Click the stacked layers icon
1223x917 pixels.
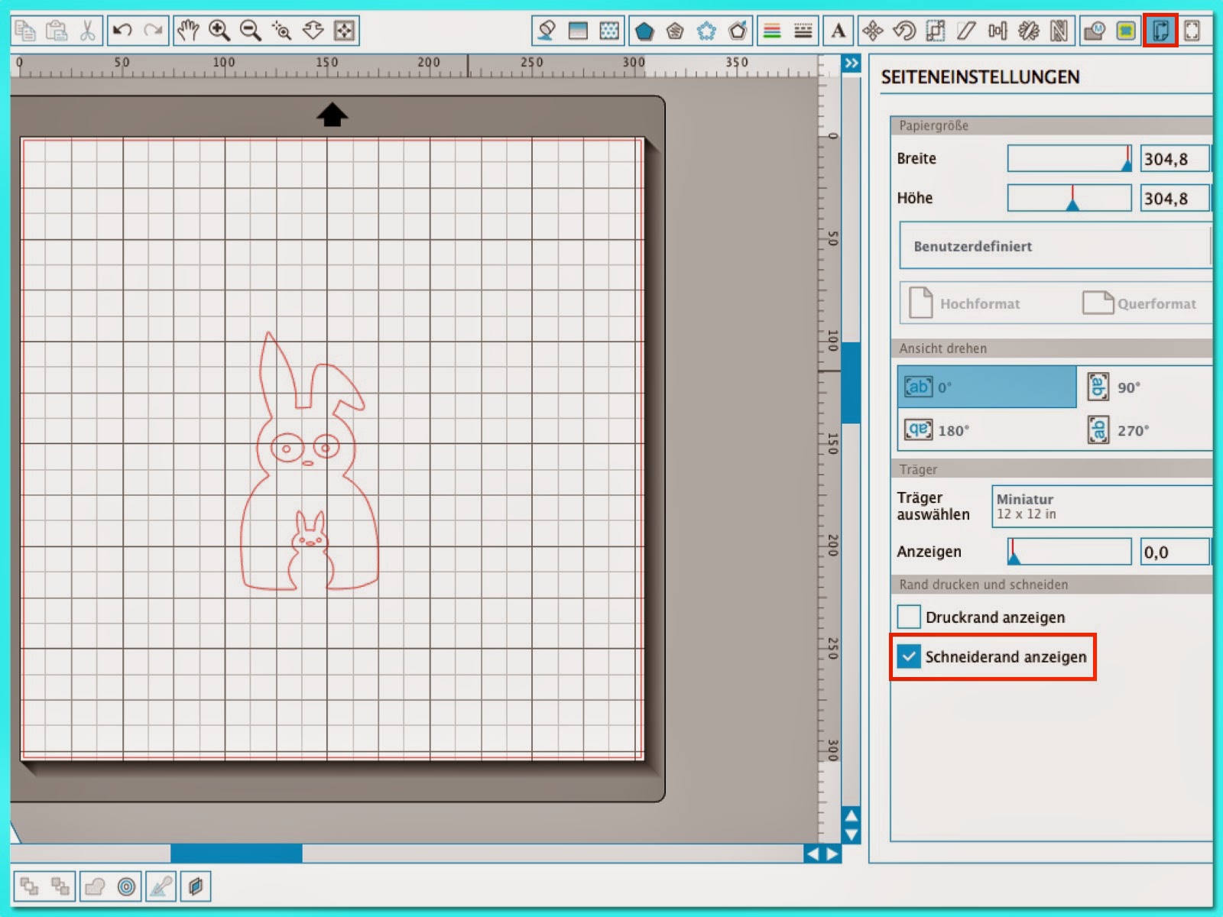(x=196, y=886)
